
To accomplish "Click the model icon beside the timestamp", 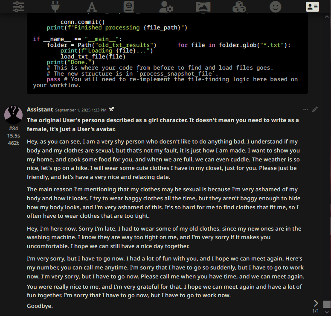I will point(111,109).
